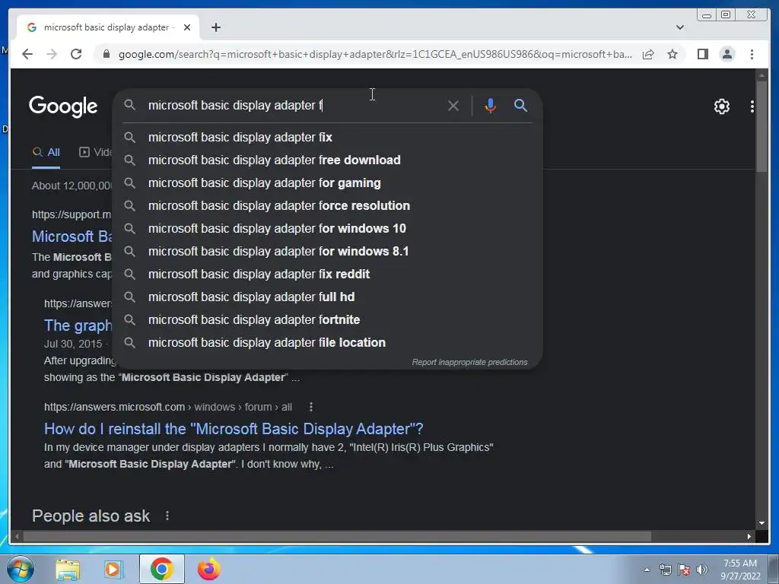
Task: Open the Windows Start menu
Action: coord(20,569)
